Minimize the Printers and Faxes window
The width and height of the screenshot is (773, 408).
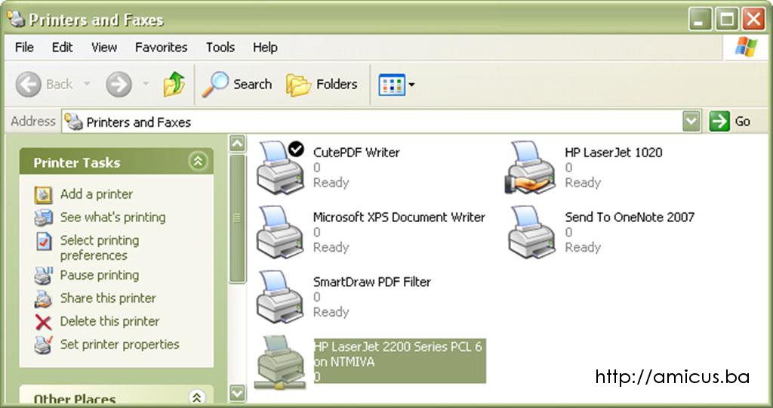(x=700, y=19)
